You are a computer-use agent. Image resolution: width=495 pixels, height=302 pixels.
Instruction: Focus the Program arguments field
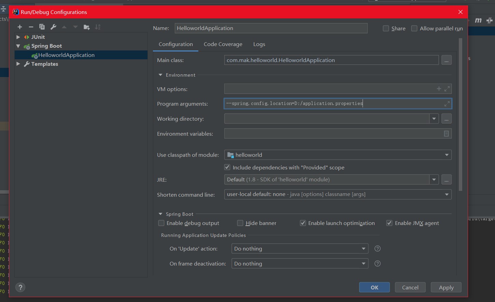tap(338, 104)
